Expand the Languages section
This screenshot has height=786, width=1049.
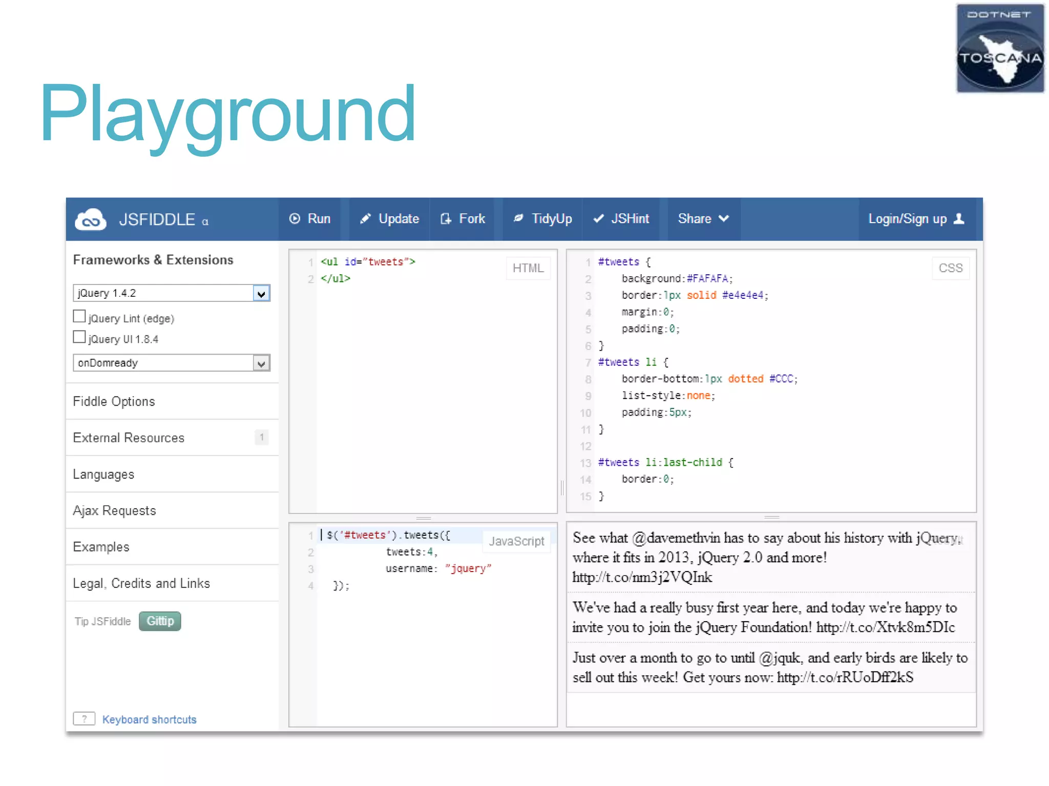(172, 474)
